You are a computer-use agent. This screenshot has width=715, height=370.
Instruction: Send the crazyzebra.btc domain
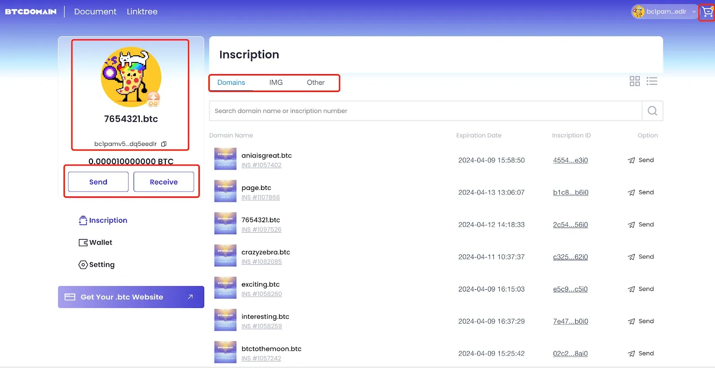(641, 257)
